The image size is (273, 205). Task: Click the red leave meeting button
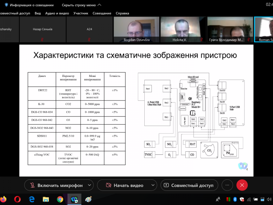coord(242,185)
